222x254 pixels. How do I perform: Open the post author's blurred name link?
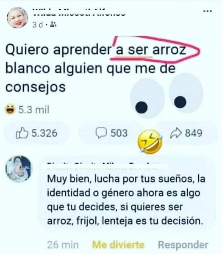tap(79, 12)
